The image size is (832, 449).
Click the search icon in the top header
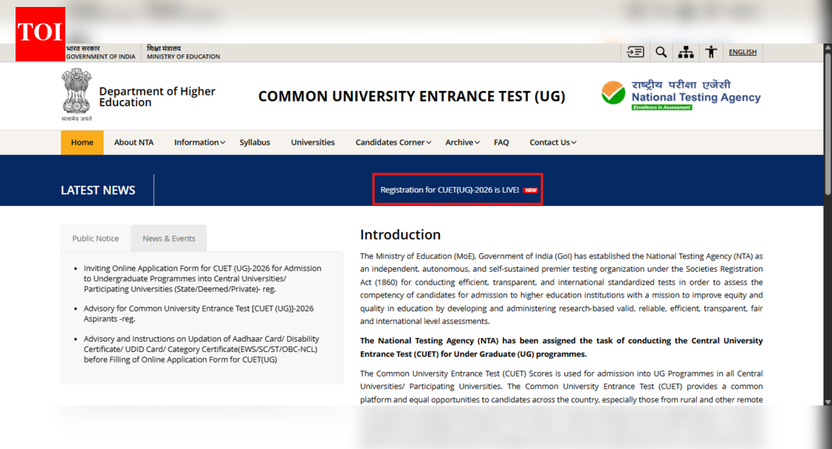(661, 52)
